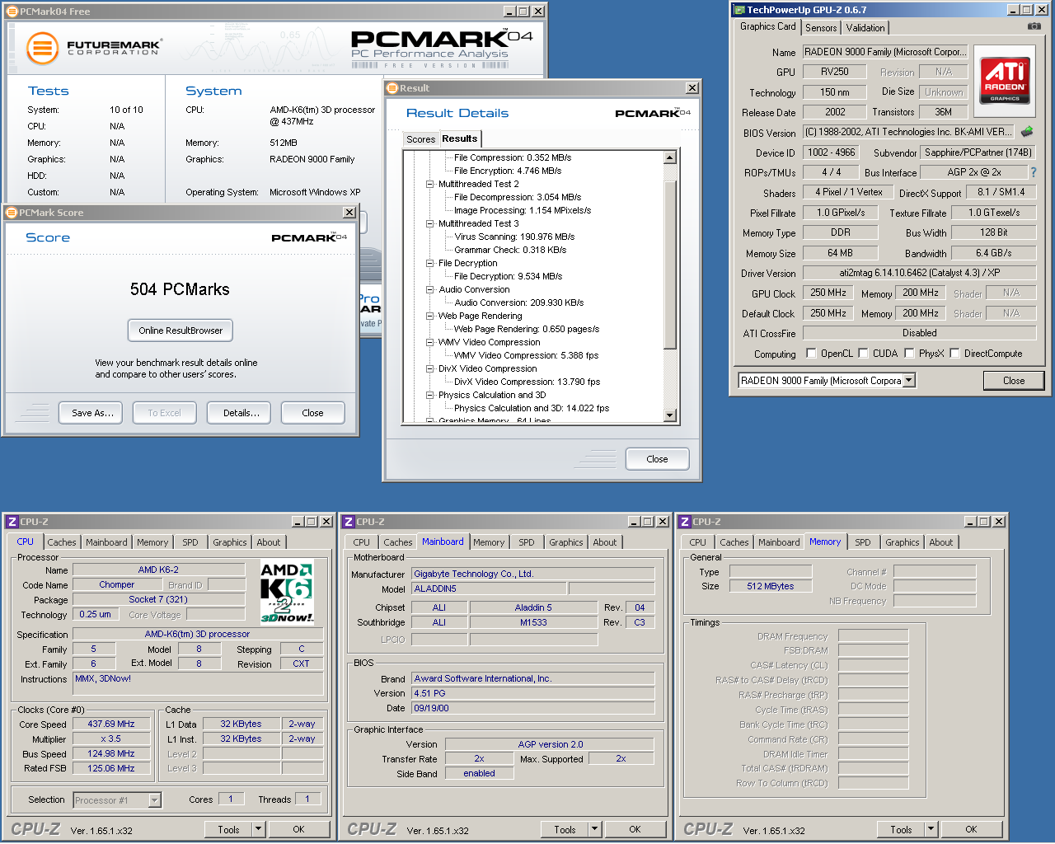This screenshot has width=1055, height=844.
Task: Click the GPU-Z title bar icon
Action: point(738,10)
